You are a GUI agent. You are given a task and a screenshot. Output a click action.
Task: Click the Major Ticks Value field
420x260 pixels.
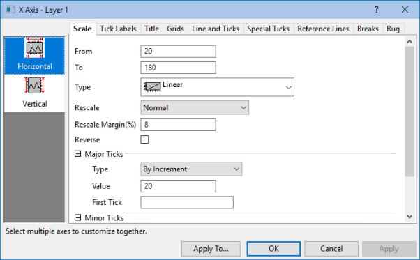click(x=178, y=186)
